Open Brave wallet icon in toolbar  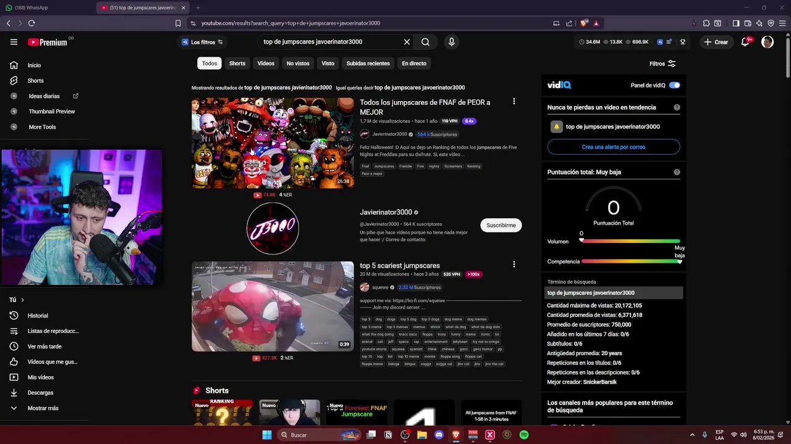click(747, 23)
